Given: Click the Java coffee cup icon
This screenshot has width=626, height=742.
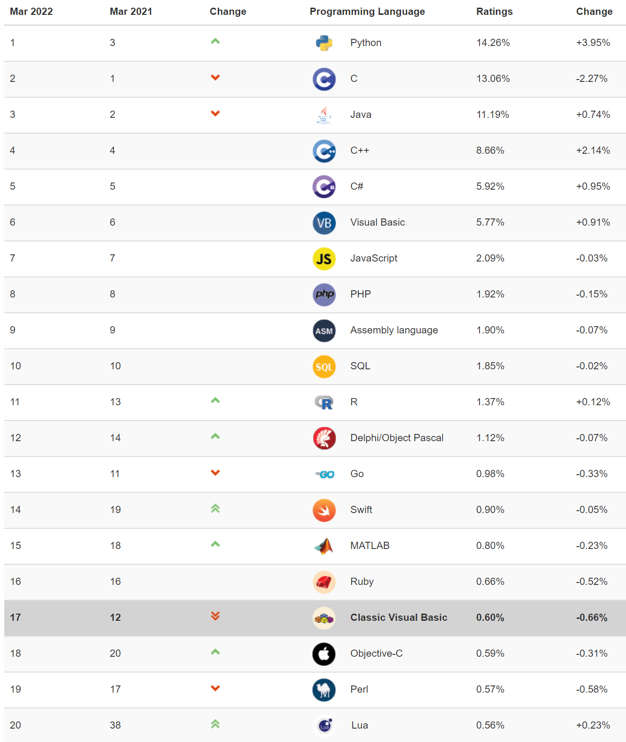Looking at the screenshot, I should pyautogui.click(x=324, y=115).
